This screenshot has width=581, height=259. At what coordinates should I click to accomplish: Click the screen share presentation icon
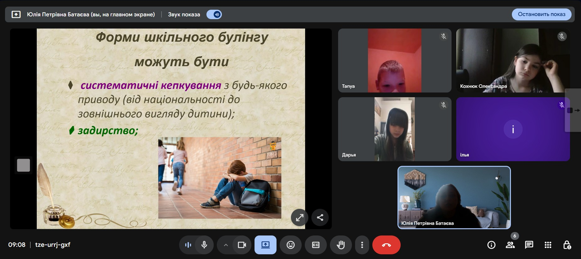click(x=265, y=245)
